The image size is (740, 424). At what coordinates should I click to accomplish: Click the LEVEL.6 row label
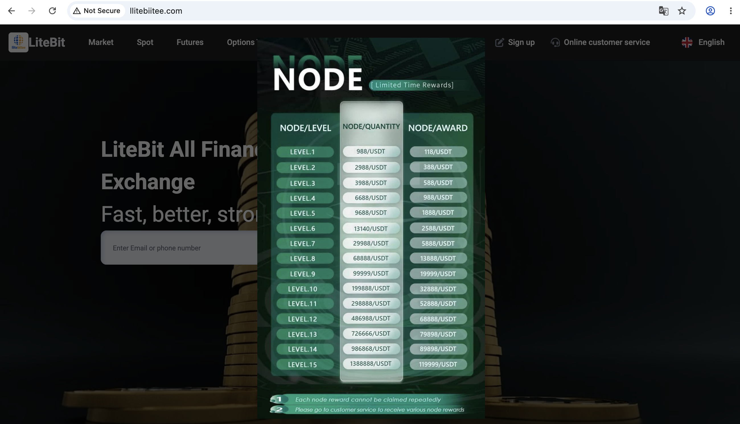[305, 228]
